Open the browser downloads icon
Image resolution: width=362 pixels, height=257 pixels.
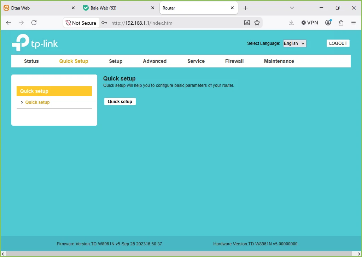291,23
